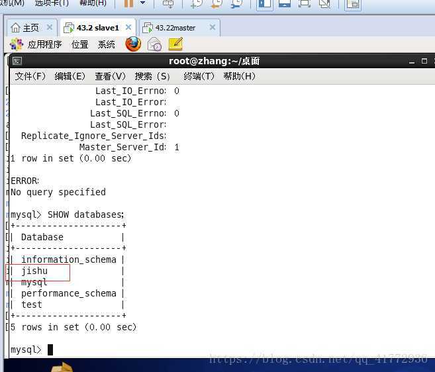Click the 'Last_SQL_Error:' line

click(128, 125)
